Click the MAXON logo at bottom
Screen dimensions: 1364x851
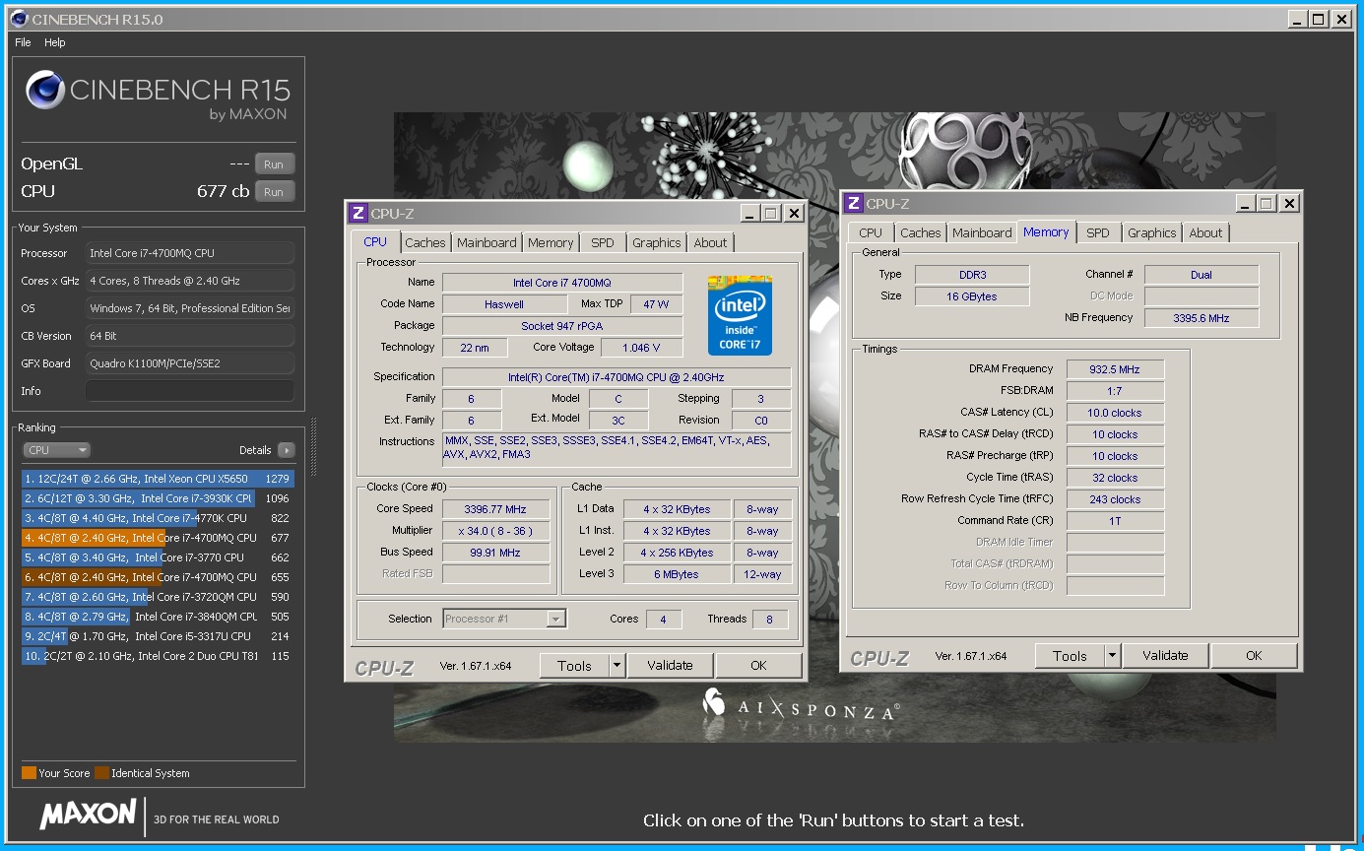coord(88,814)
